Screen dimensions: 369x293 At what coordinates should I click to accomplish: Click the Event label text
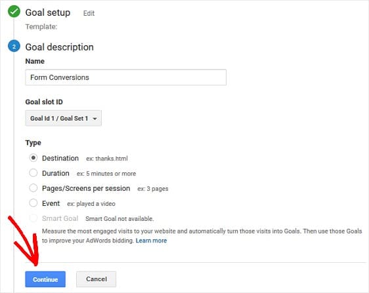(x=51, y=203)
